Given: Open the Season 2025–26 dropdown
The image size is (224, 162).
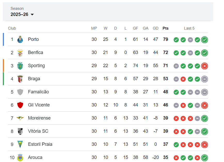Looking at the screenshot, I should click(x=22, y=14).
